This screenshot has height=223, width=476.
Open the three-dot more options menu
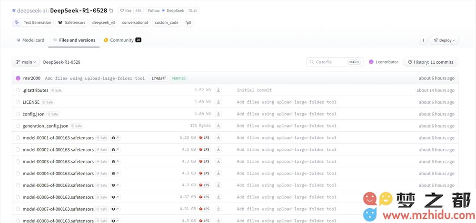[x=423, y=40]
